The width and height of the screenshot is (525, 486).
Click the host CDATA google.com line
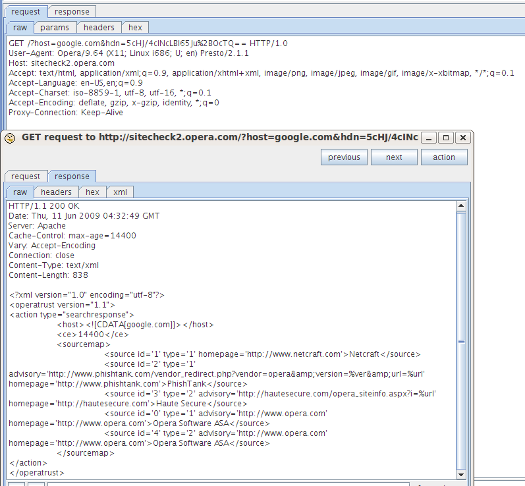(135, 325)
